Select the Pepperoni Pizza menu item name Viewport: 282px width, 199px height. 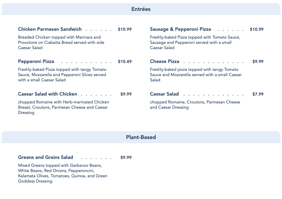36,61
